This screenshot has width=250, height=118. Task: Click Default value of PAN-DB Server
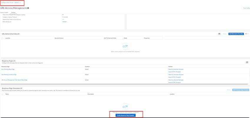[x=64, y=21]
